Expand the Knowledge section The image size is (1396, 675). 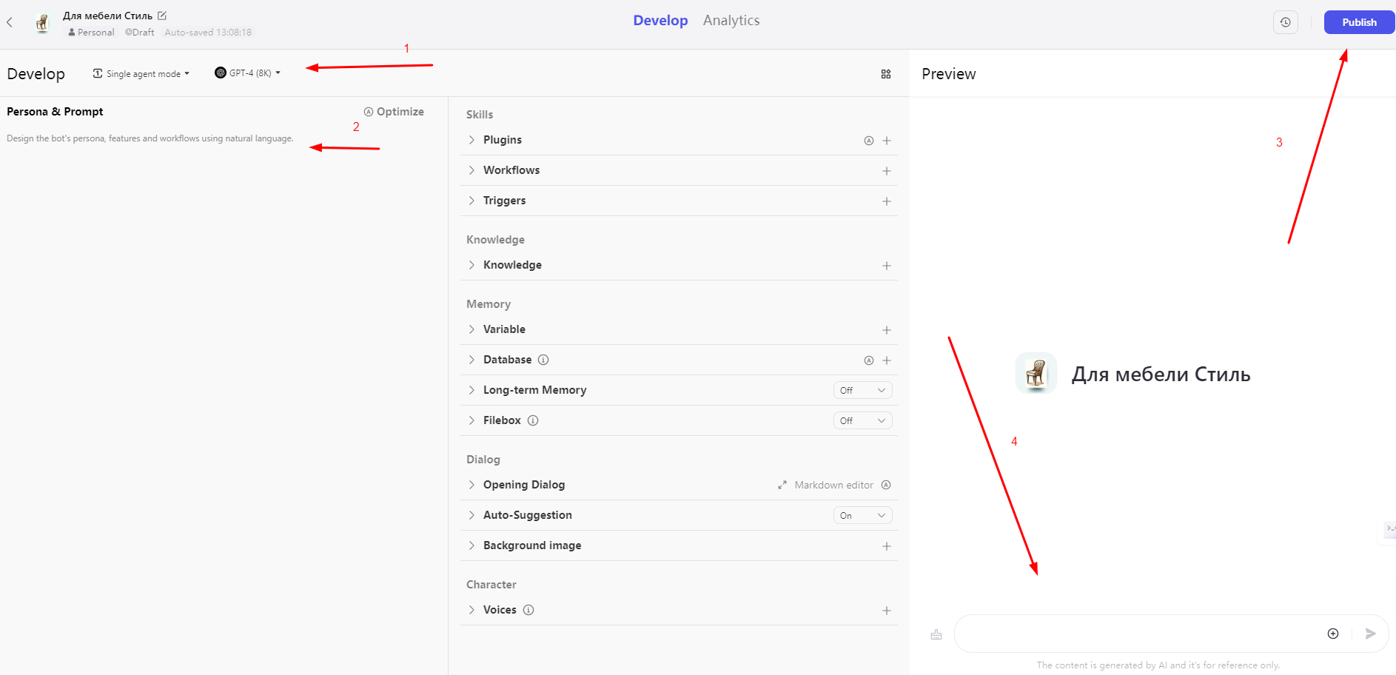[472, 265]
